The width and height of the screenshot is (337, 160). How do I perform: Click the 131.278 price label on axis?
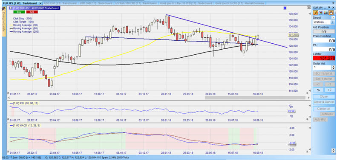293,35
